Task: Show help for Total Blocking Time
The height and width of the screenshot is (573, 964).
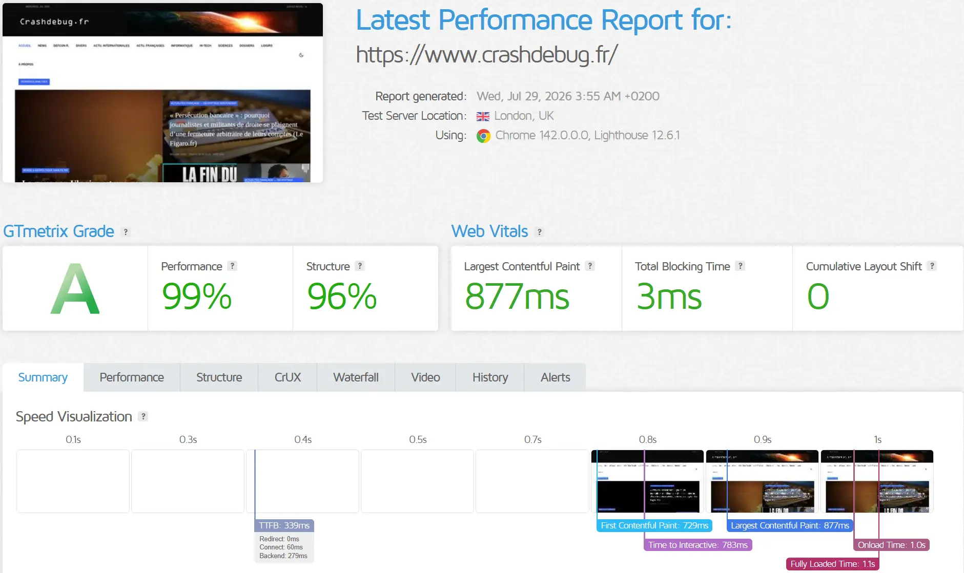Action: (740, 266)
